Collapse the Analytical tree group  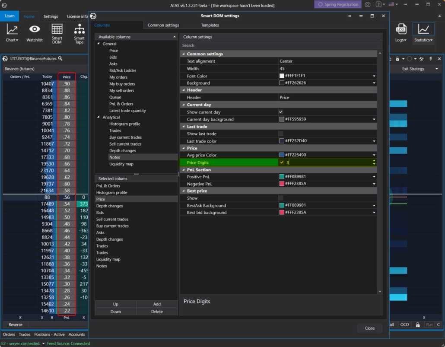click(99, 117)
